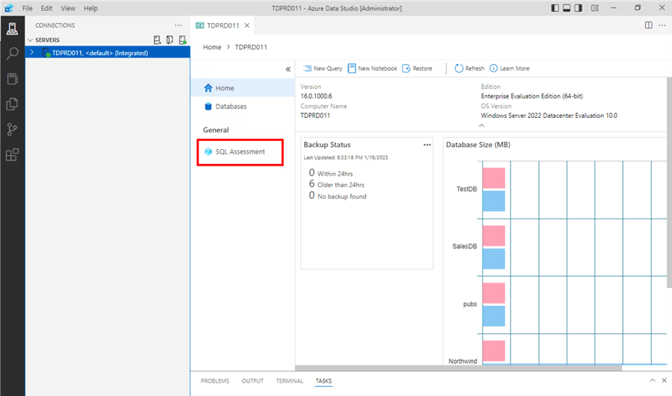The height and width of the screenshot is (396, 672).
Task: Refresh the server dashboard
Action: point(470,69)
